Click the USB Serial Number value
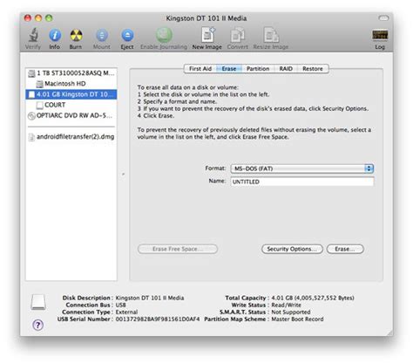 158,319
